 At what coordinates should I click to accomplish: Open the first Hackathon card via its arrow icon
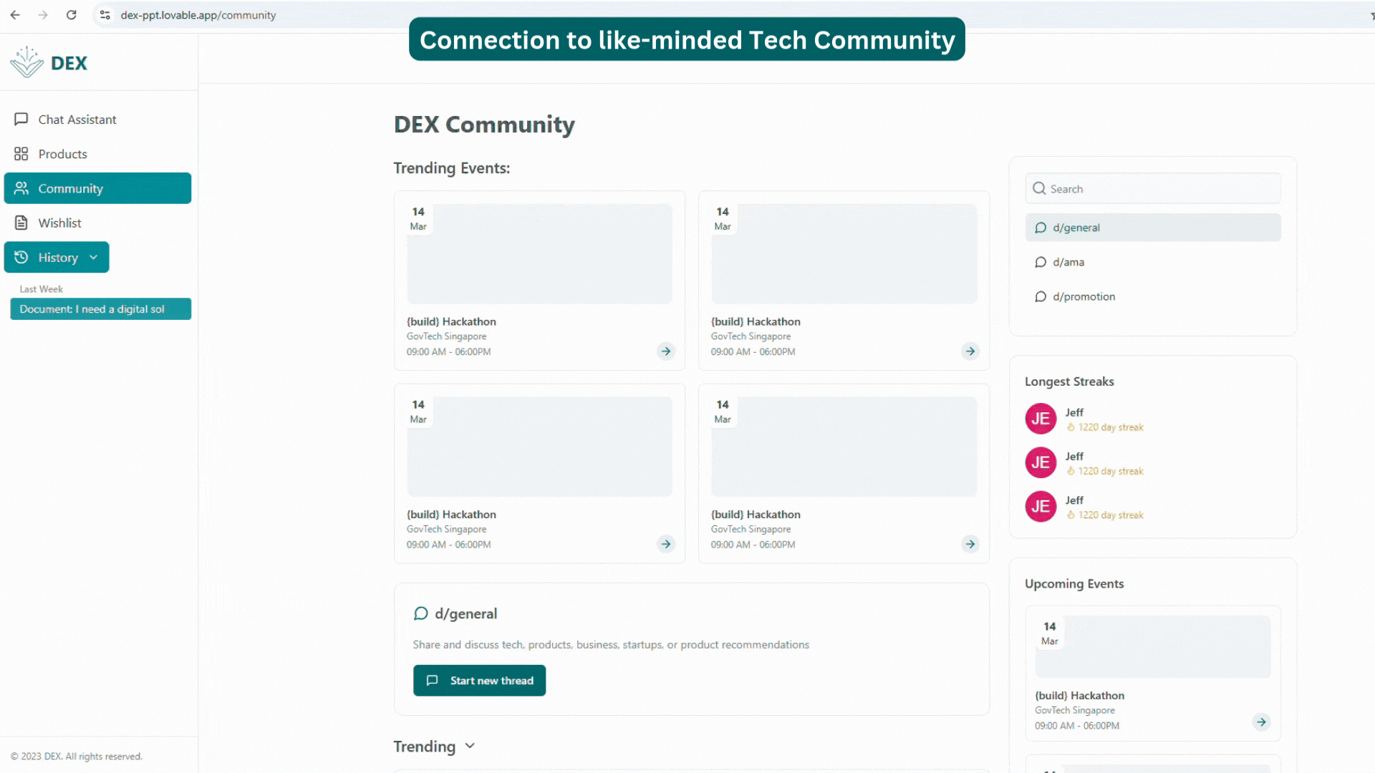(x=666, y=351)
